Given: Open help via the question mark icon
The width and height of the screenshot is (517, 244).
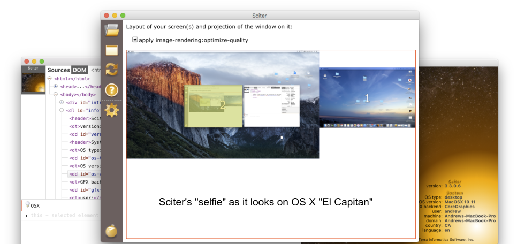Looking at the screenshot, I should [111, 90].
